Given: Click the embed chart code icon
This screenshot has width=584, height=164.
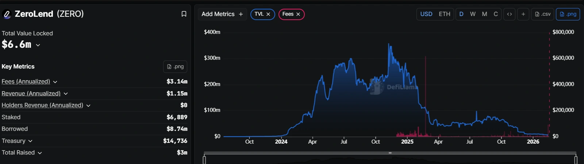Looking at the screenshot, I should click(509, 14).
